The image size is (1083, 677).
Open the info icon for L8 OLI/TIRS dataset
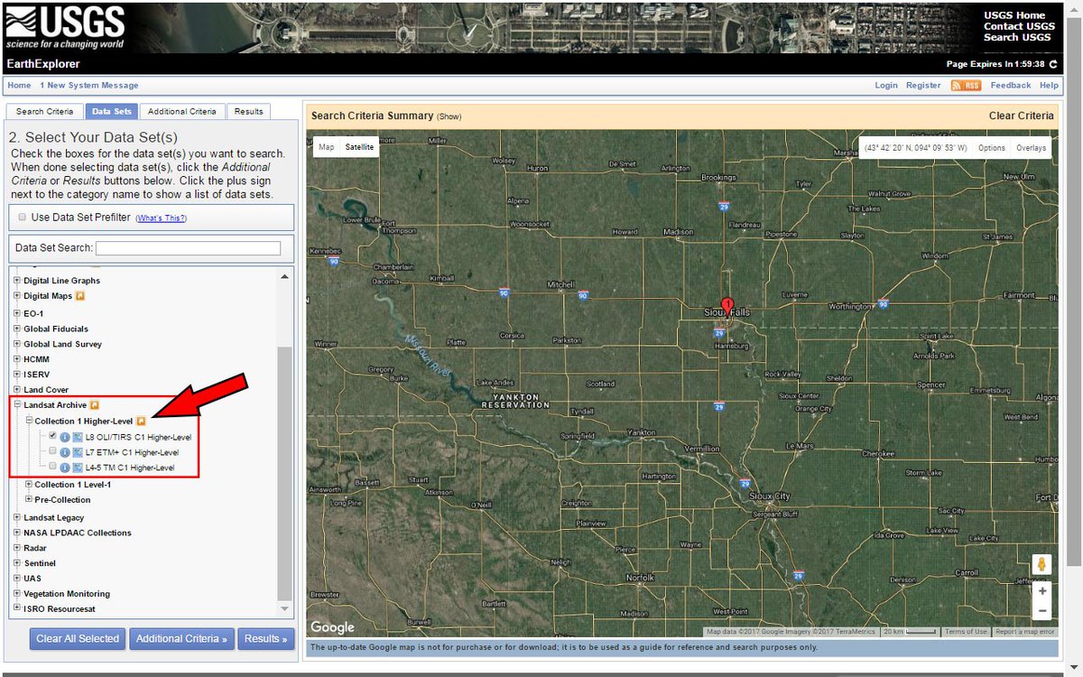63,436
